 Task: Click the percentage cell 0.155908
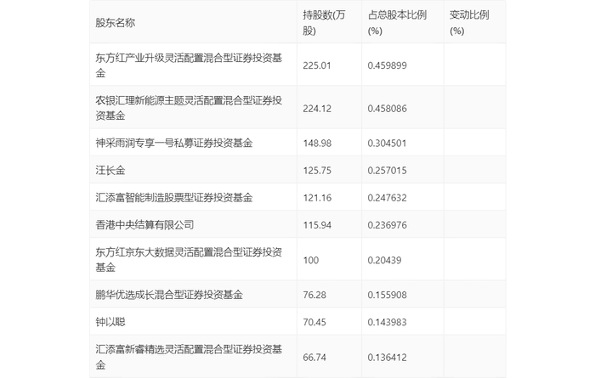(x=387, y=295)
